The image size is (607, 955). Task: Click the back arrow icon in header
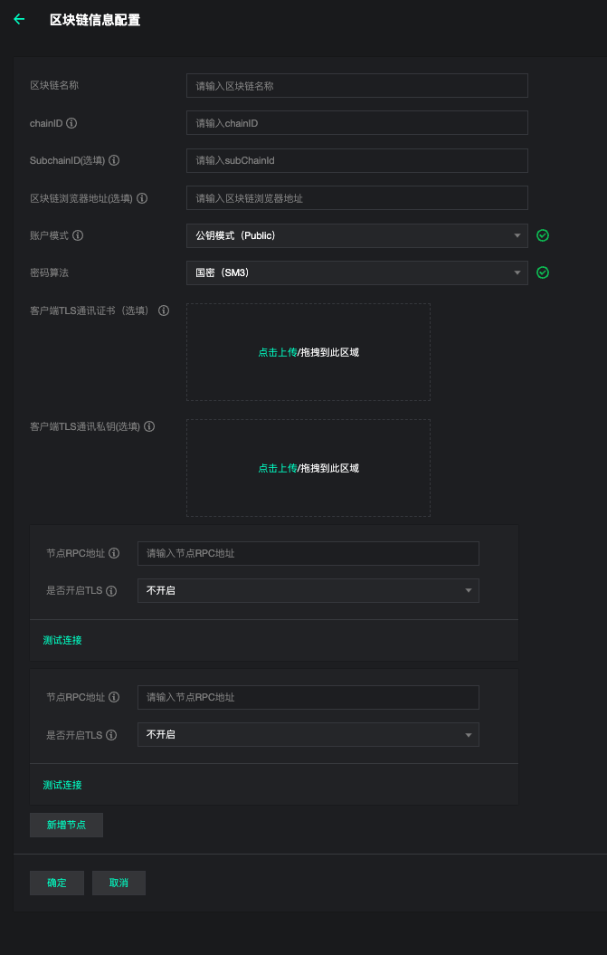click(x=19, y=19)
